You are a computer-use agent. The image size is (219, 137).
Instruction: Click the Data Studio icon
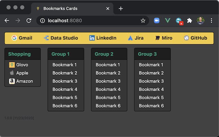[x=46, y=38]
